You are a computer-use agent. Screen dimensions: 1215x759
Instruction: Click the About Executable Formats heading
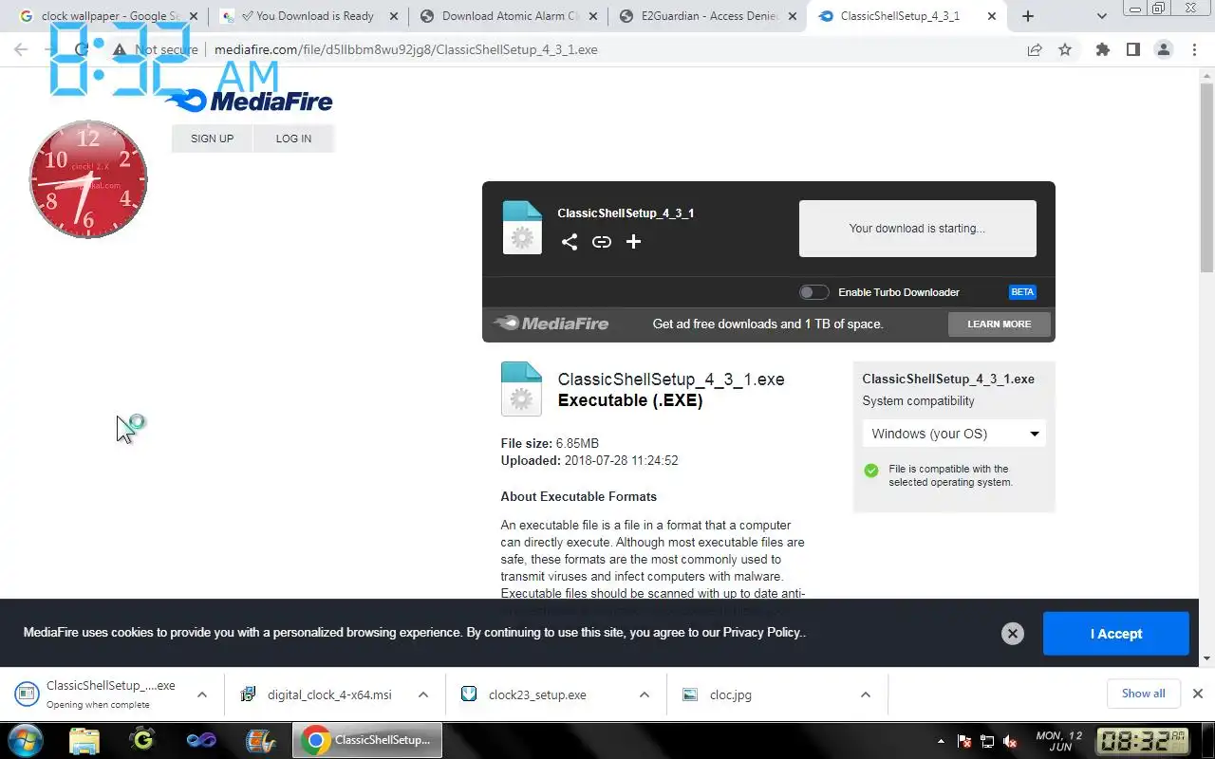[x=578, y=496]
